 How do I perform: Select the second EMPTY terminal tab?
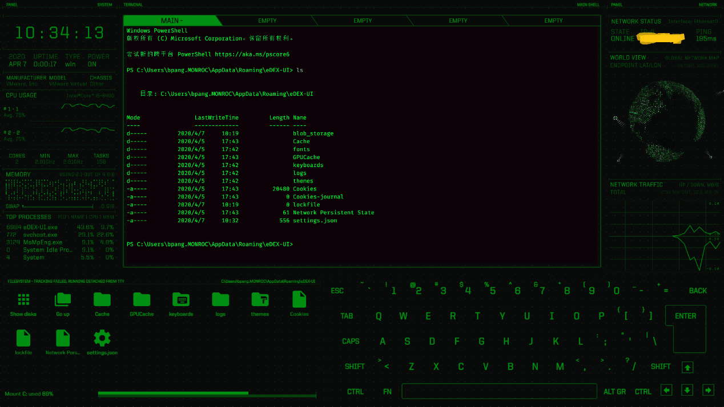pyautogui.click(x=267, y=21)
